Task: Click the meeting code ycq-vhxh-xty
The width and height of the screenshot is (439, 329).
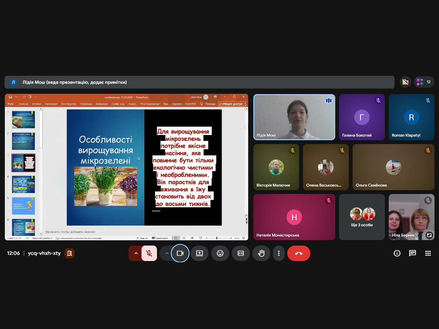Action: 44,253
